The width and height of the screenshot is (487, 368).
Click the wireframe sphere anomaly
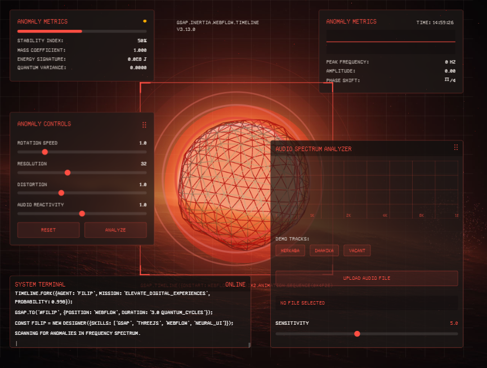244,185
